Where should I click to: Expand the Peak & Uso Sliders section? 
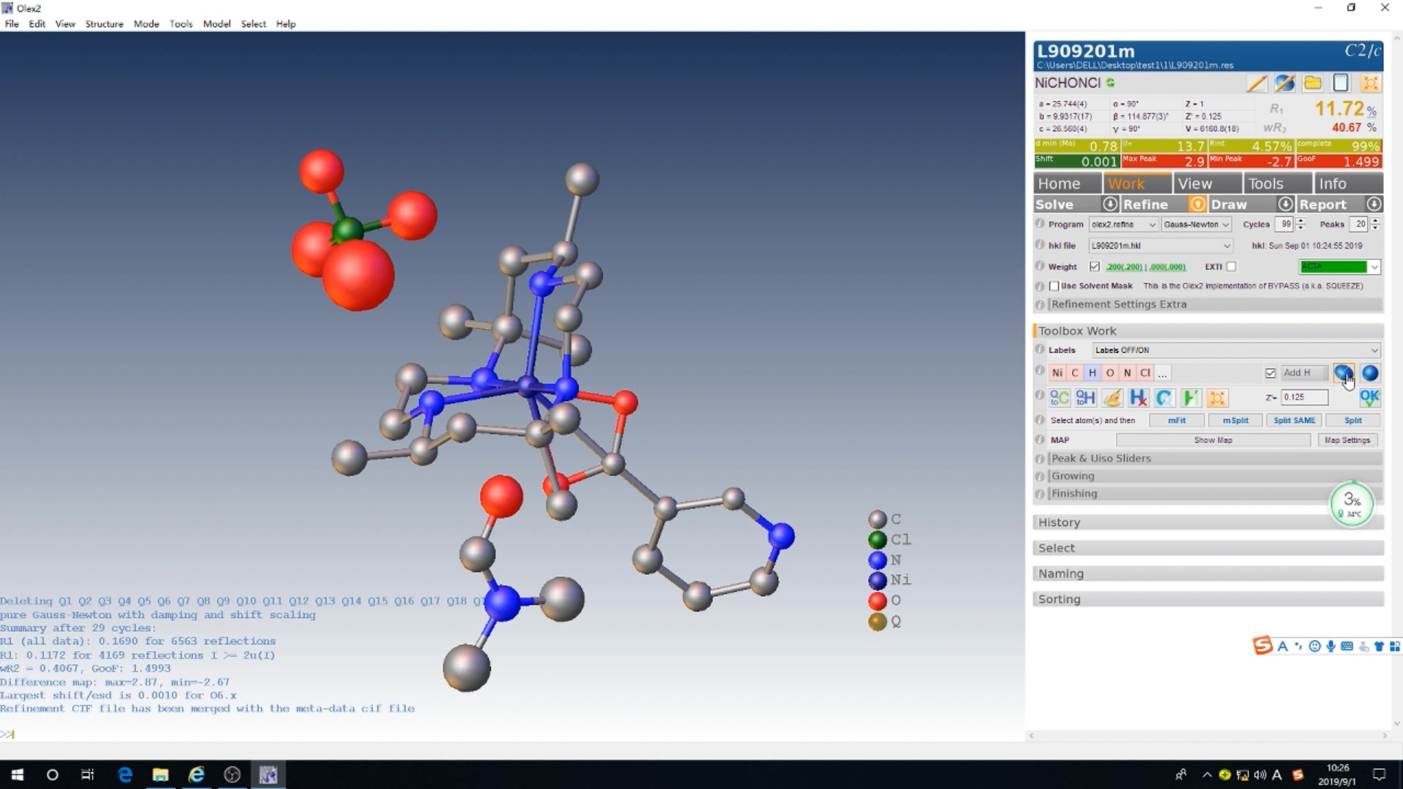[x=1100, y=459]
